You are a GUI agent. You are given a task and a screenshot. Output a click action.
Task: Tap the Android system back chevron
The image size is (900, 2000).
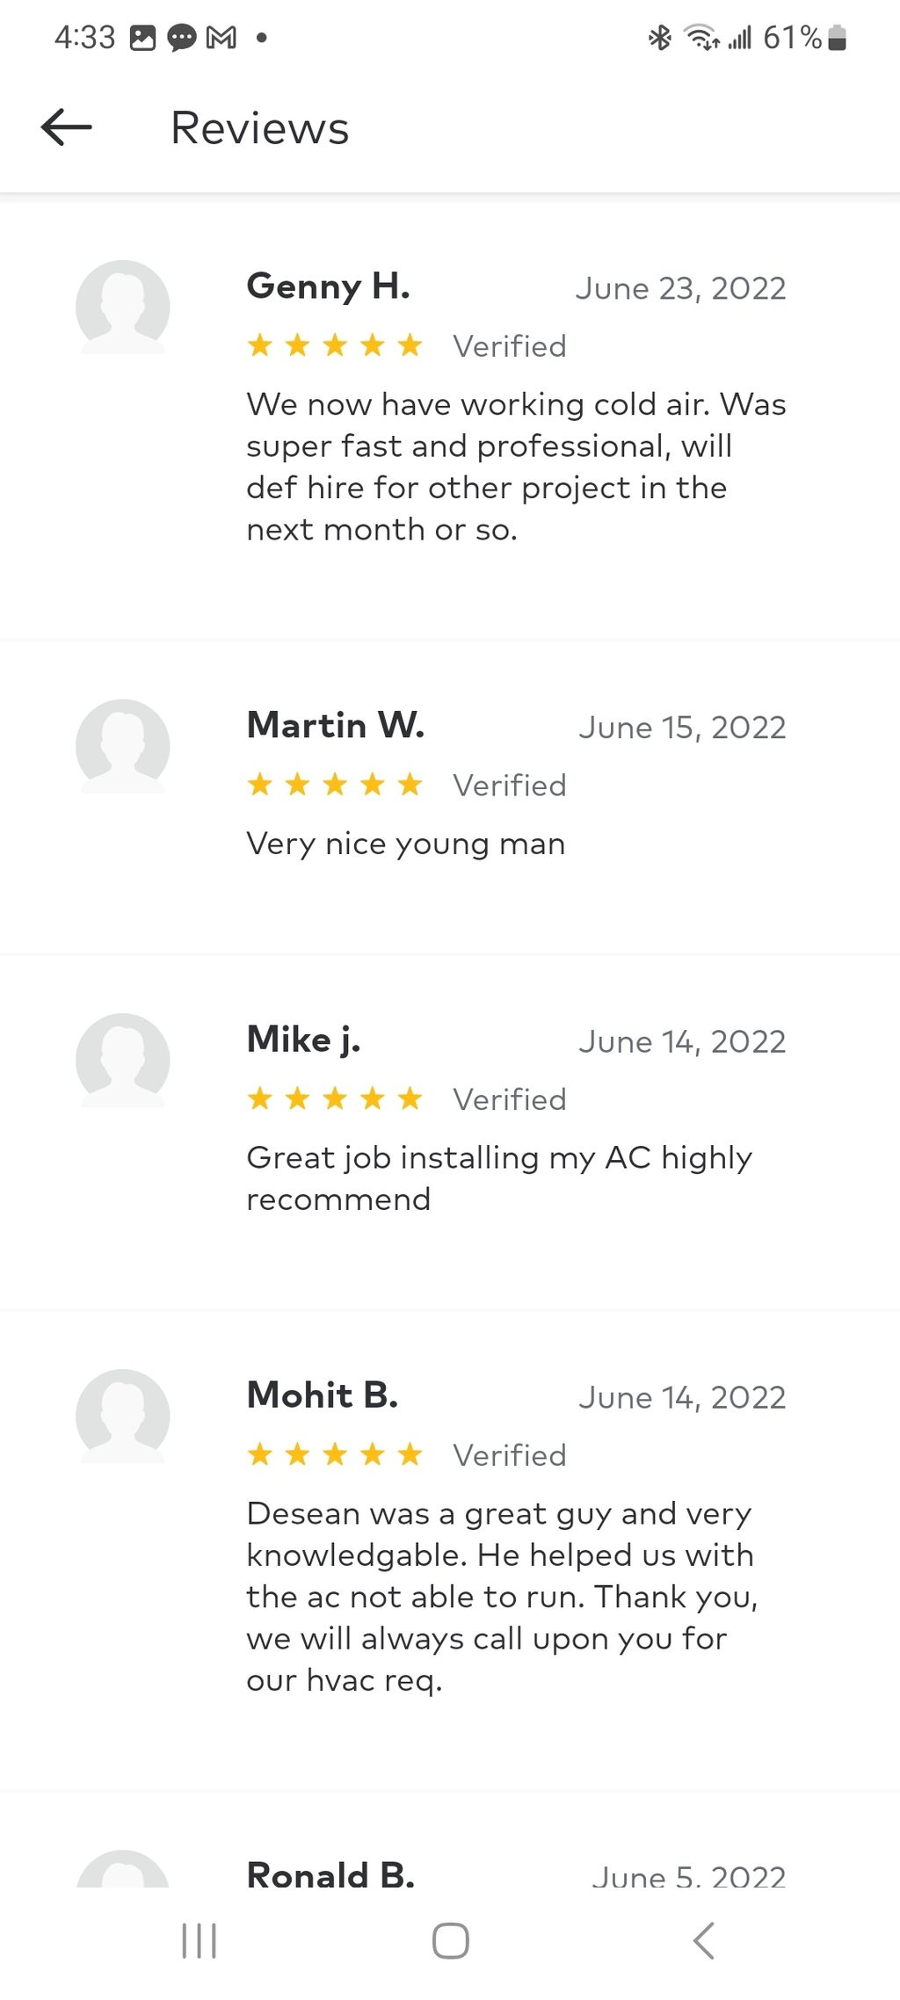pos(703,1940)
